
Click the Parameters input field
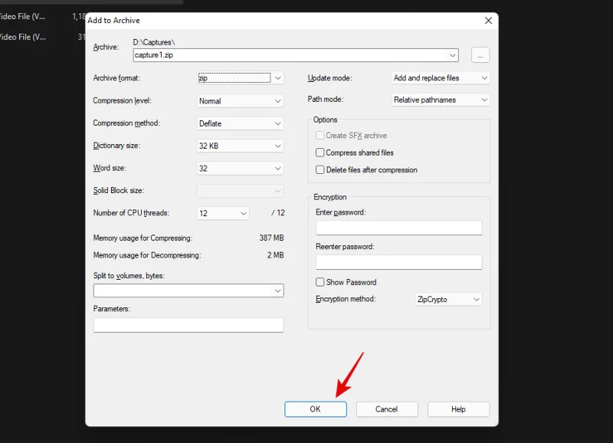click(x=188, y=324)
